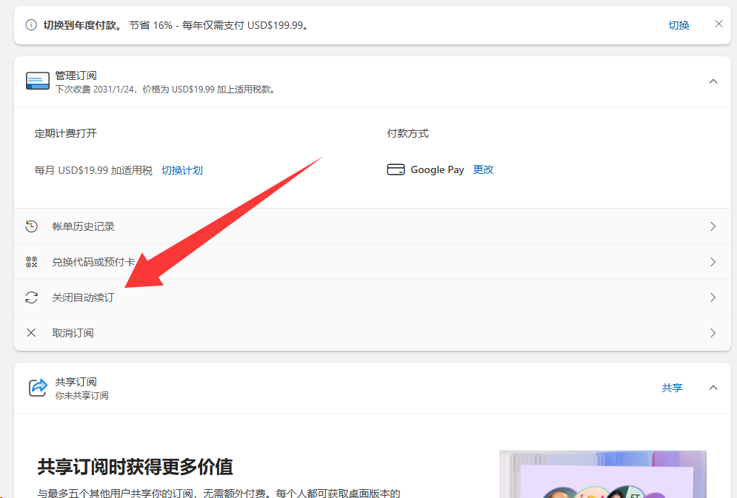Viewport: 737px width, 498px height.
Task: Collapse the 管理订阅 section
Action: click(x=713, y=81)
